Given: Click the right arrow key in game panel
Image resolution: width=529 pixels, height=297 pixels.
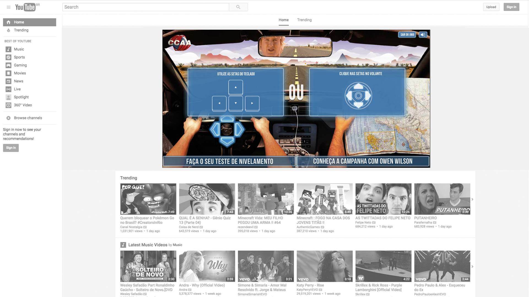Looking at the screenshot, I should pos(252,103).
